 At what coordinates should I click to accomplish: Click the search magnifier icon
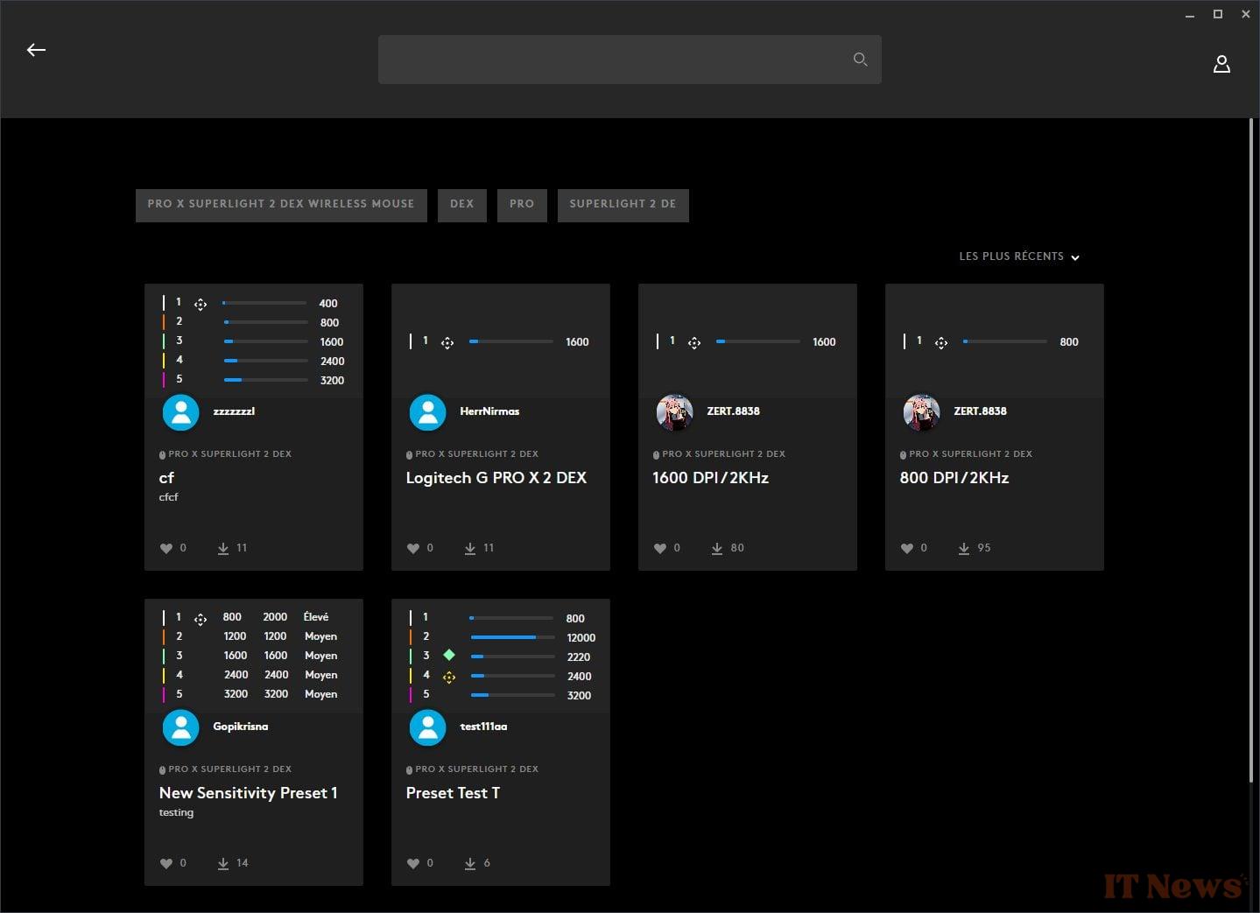pyautogui.click(x=860, y=60)
